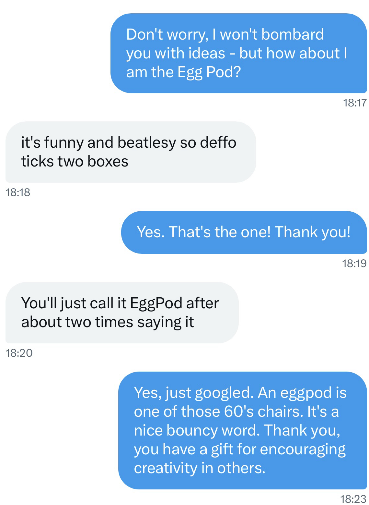The width and height of the screenshot is (369, 505).
Task: Click the word "bombard" in the first message
Action: point(293,34)
